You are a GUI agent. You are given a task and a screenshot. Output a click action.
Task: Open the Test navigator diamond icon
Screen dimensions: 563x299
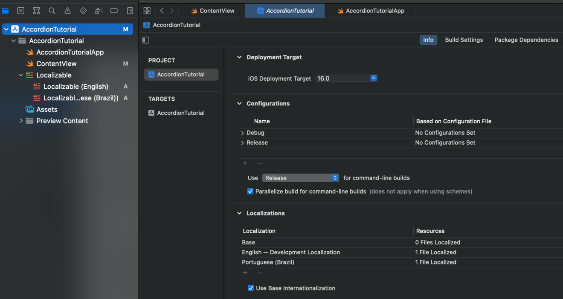[x=83, y=11]
